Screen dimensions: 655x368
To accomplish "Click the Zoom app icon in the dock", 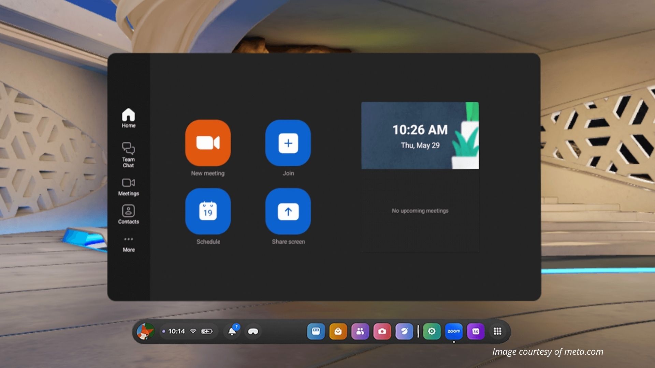I will tap(454, 331).
